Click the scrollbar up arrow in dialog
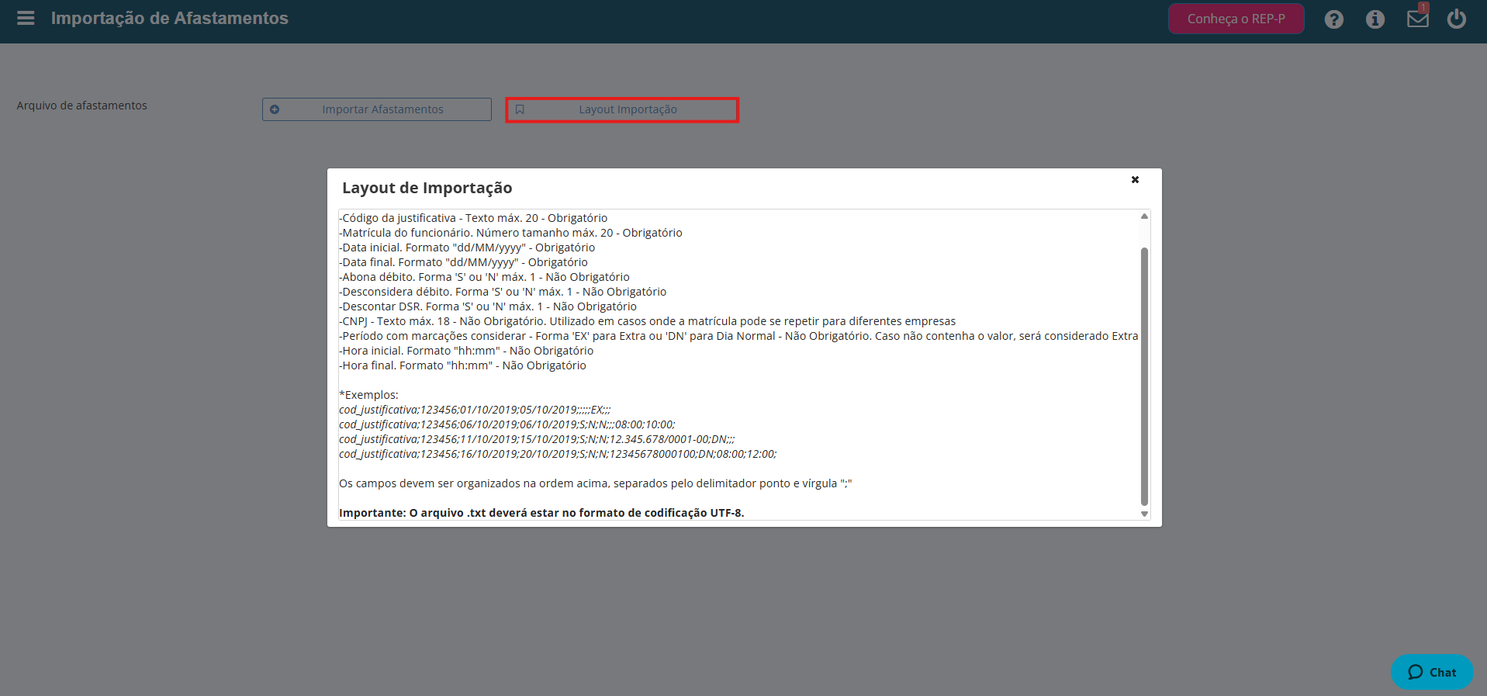Screen dimensions: 1487x696 point(1144,216)
